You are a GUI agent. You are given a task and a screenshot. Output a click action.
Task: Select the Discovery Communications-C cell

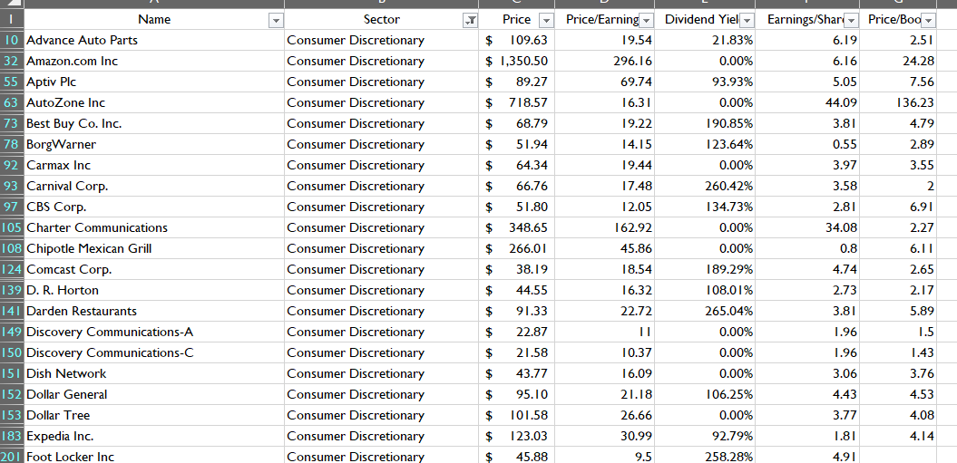154,352
